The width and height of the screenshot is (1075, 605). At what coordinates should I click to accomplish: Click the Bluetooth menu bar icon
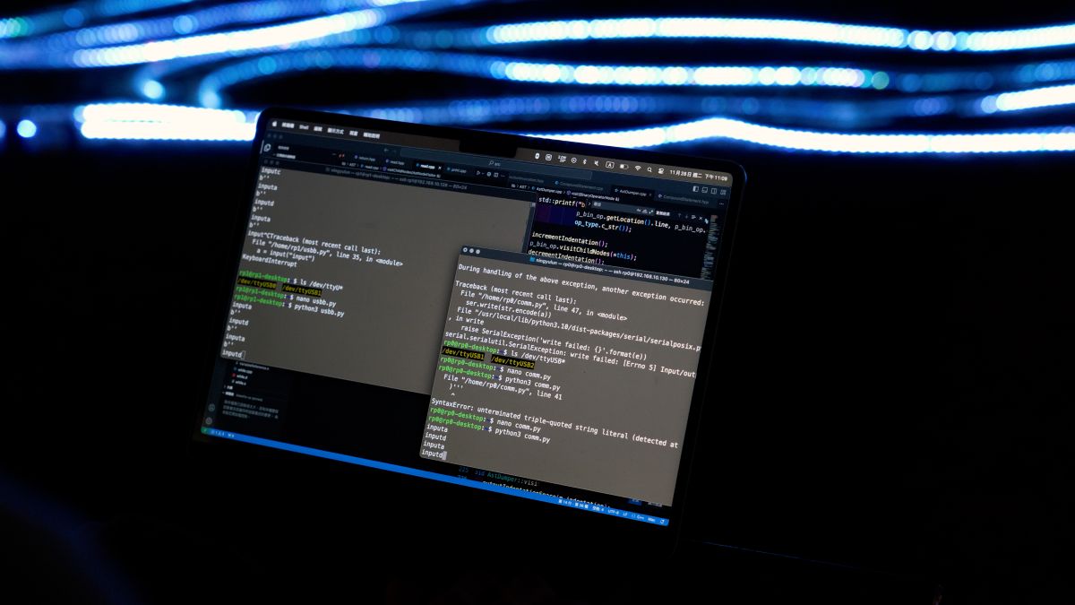[x=584, y=161]
